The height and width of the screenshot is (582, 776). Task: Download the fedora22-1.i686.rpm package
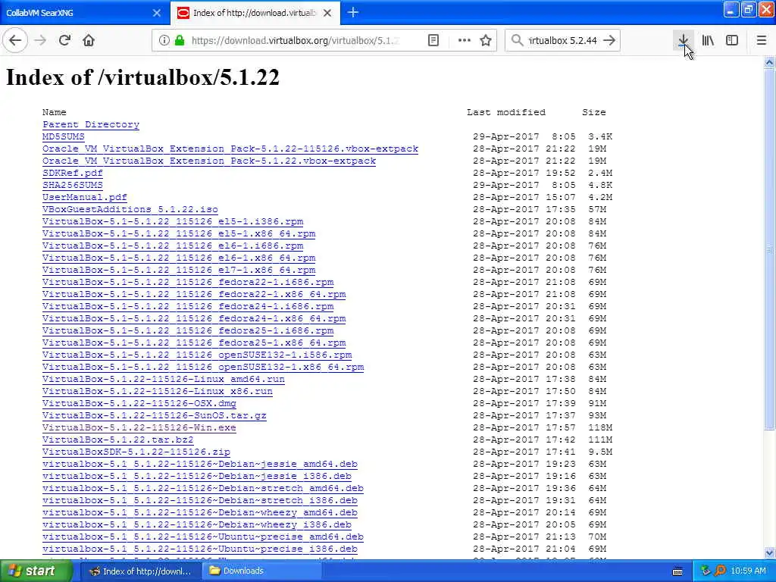click(188, 282)
